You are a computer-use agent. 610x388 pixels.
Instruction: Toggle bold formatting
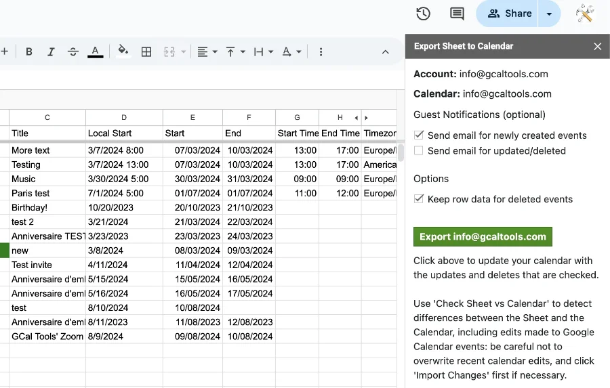click(28, 51)
